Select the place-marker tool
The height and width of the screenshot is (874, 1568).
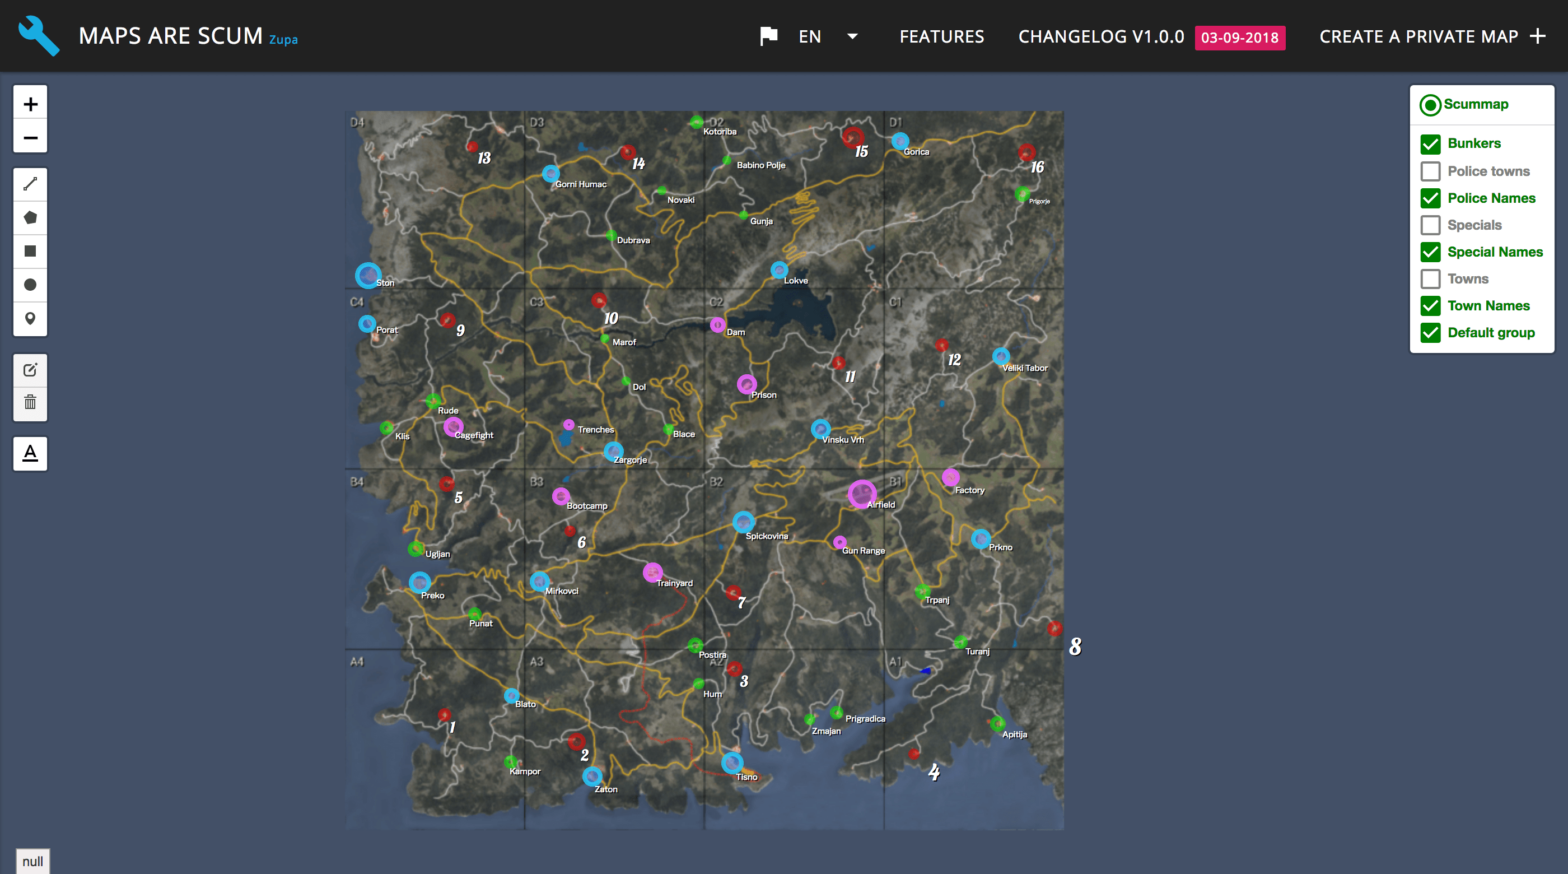pyautogui.click(x=30, y=319)
